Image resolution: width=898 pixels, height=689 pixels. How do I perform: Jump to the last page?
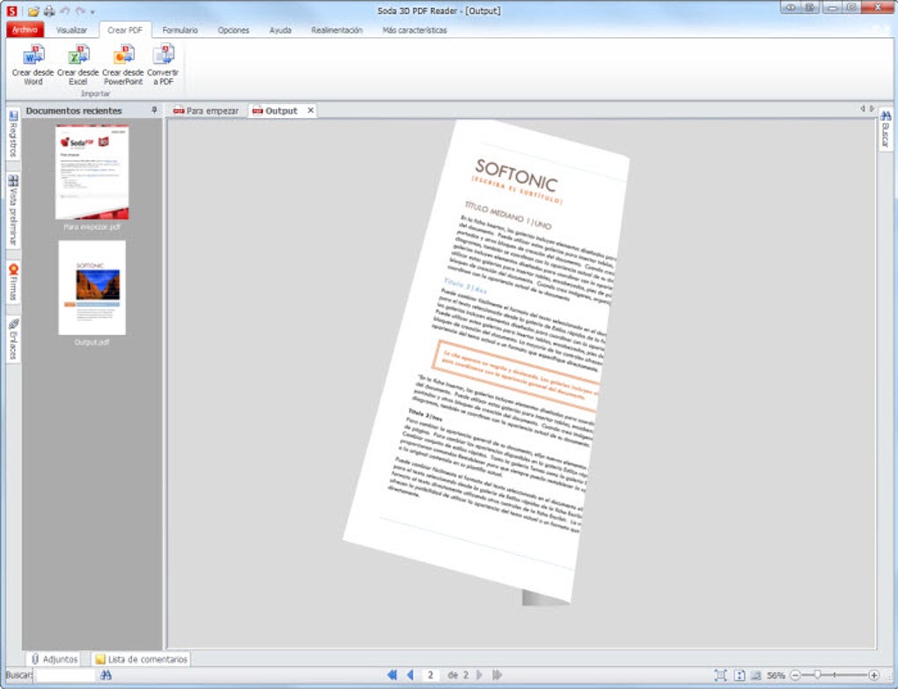(497, 675)
